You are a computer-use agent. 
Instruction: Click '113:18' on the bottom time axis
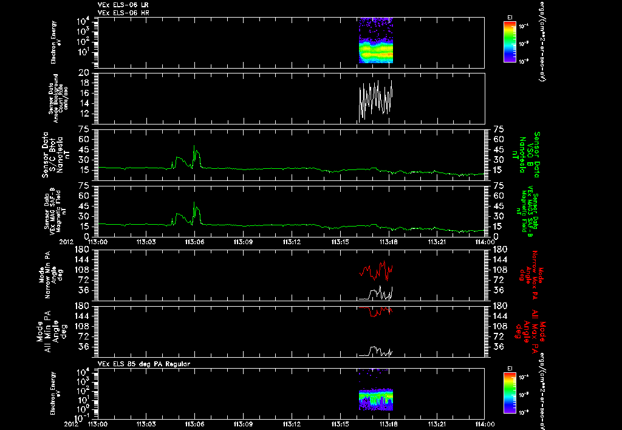point(389,424)
